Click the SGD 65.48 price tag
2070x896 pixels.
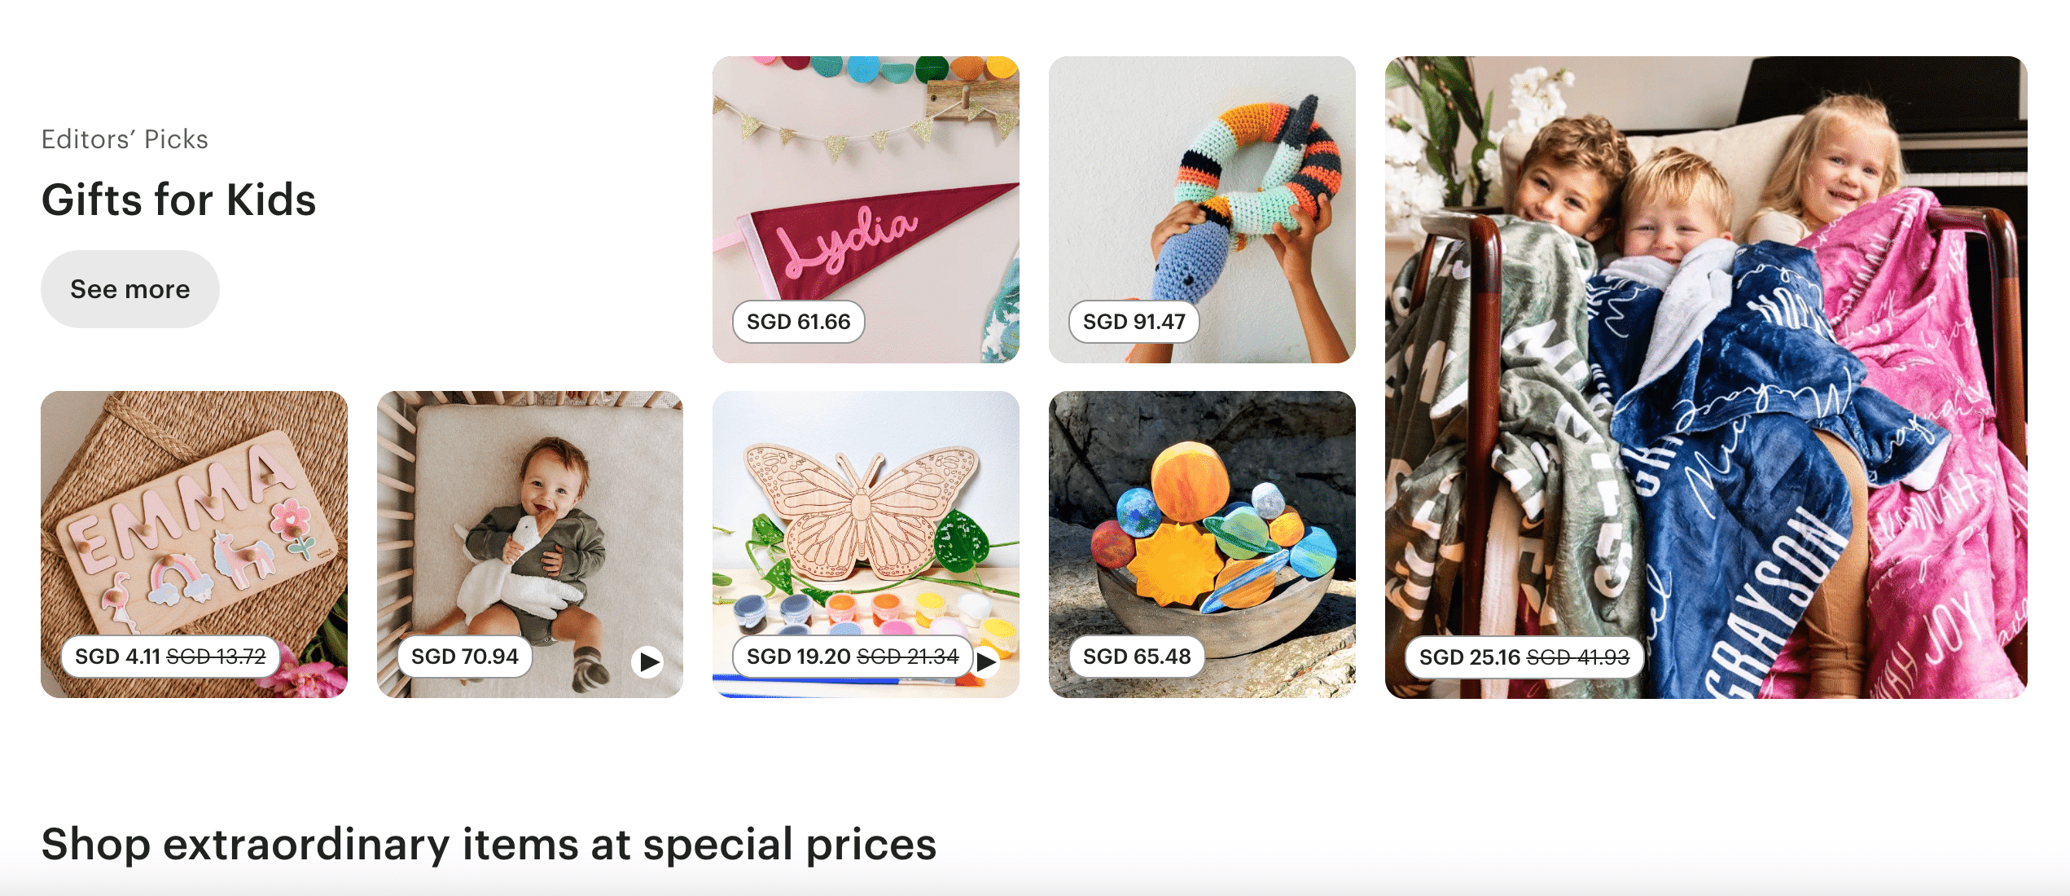click(x=1137, y=657)
